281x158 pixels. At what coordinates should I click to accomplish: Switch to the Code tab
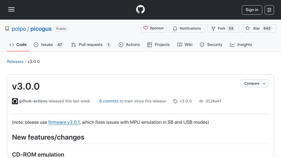click(x=18, y=44)
